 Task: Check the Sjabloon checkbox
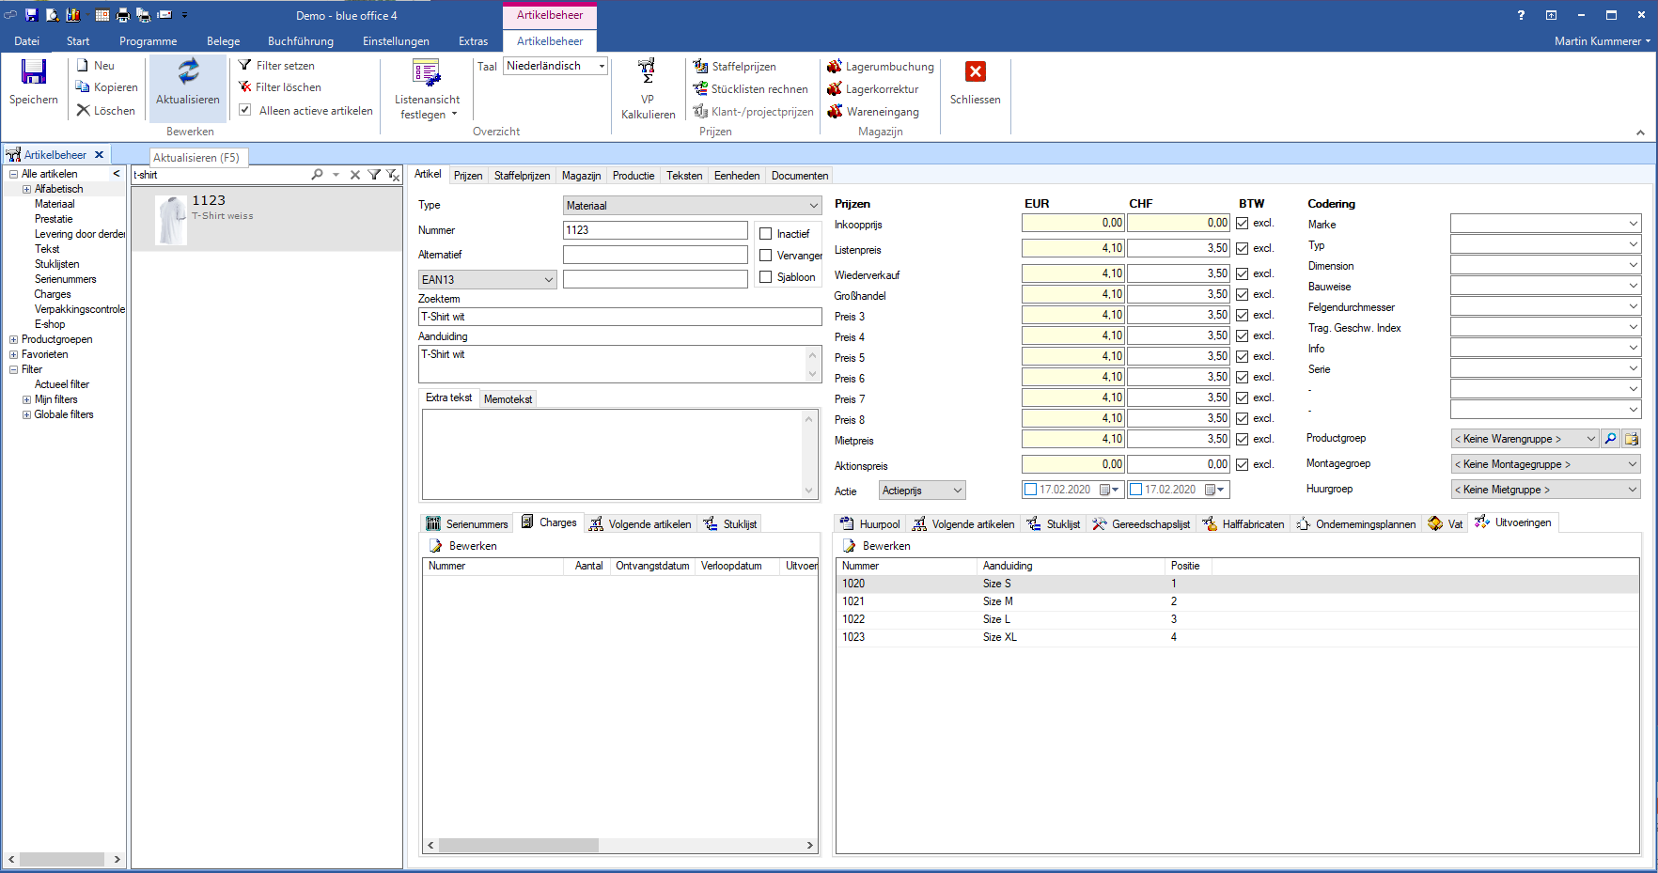[x=766, y=277]
